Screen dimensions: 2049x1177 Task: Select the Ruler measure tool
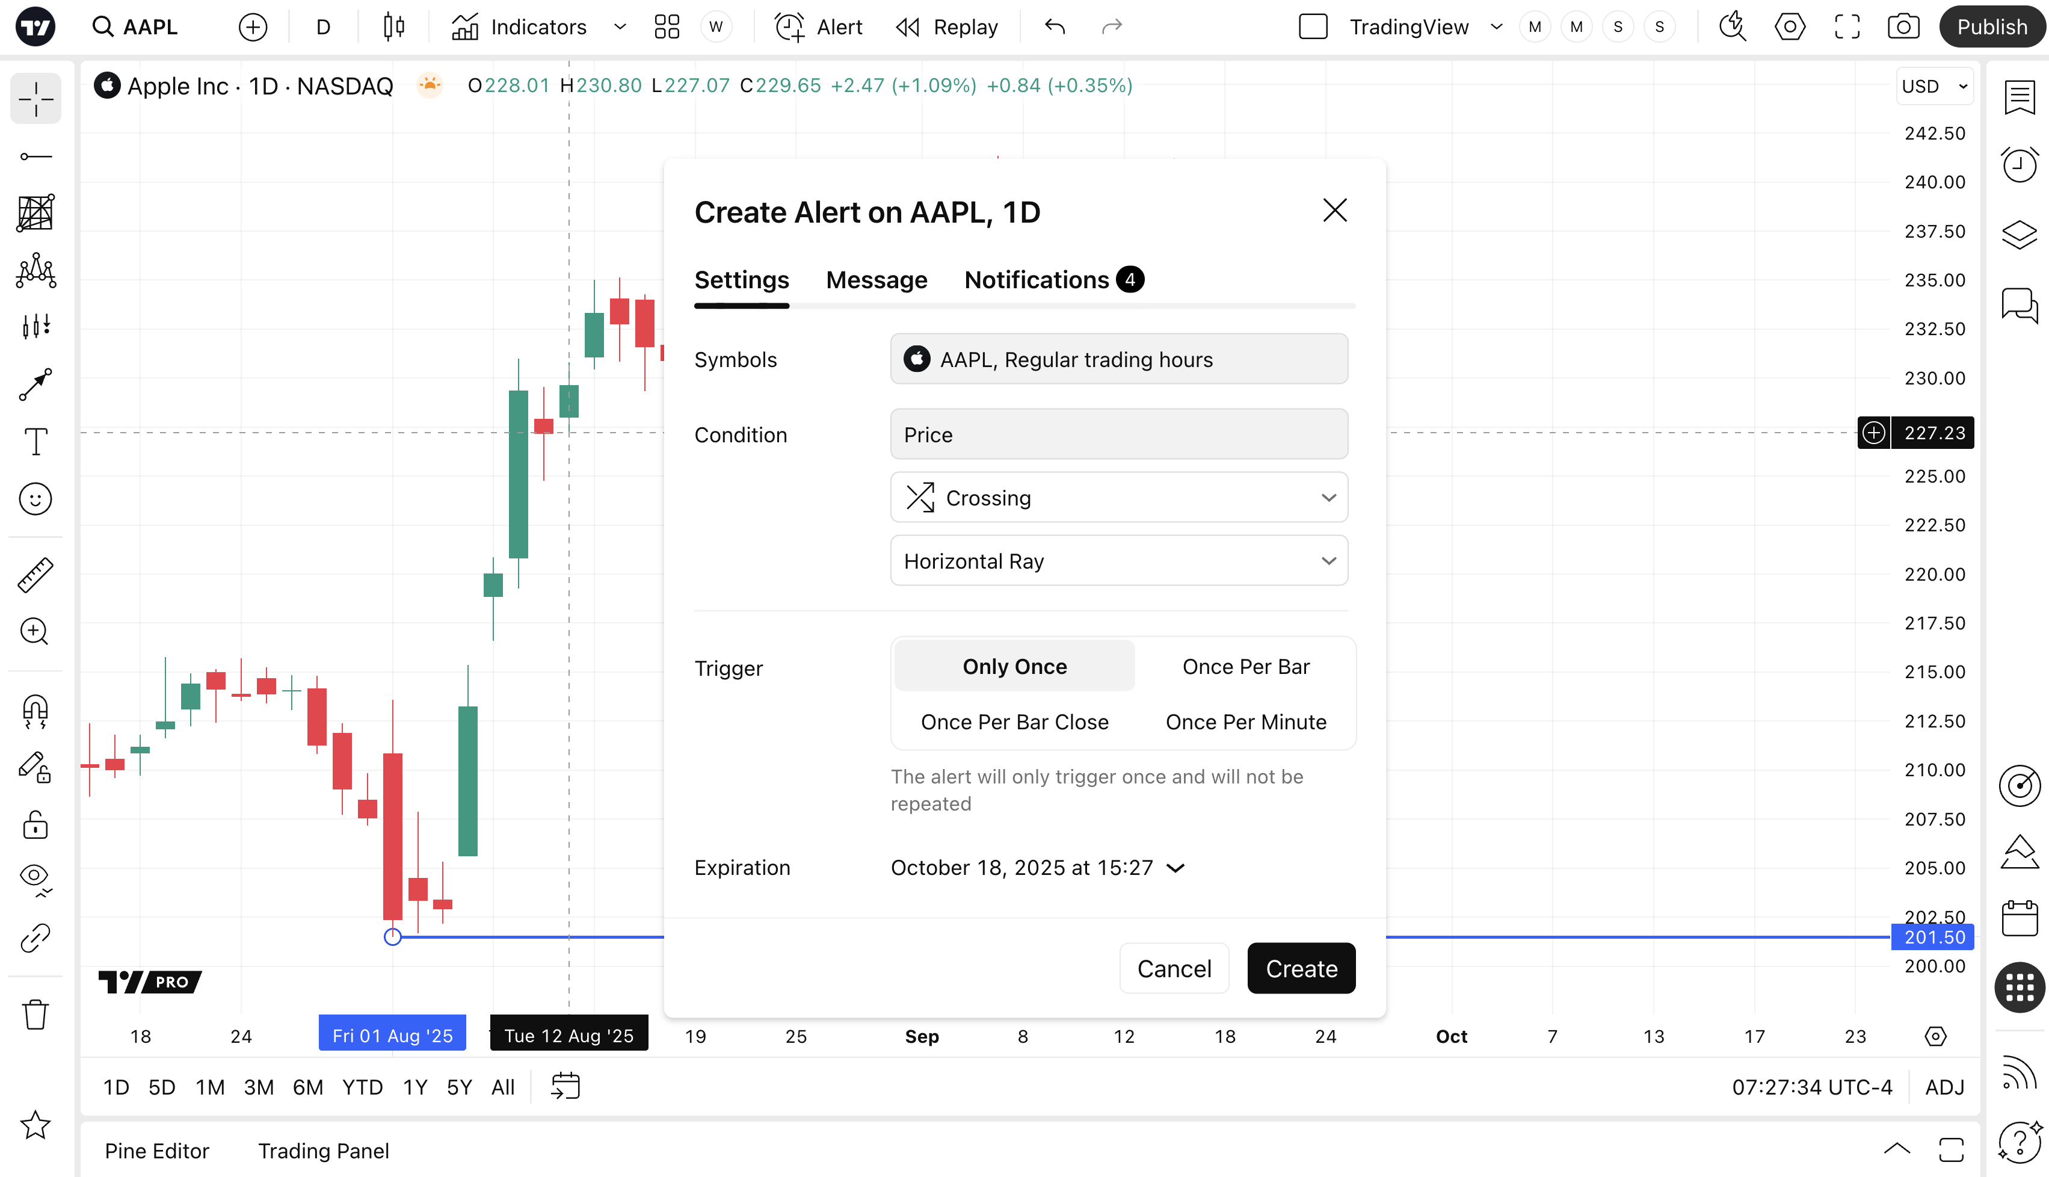point(35,575)
